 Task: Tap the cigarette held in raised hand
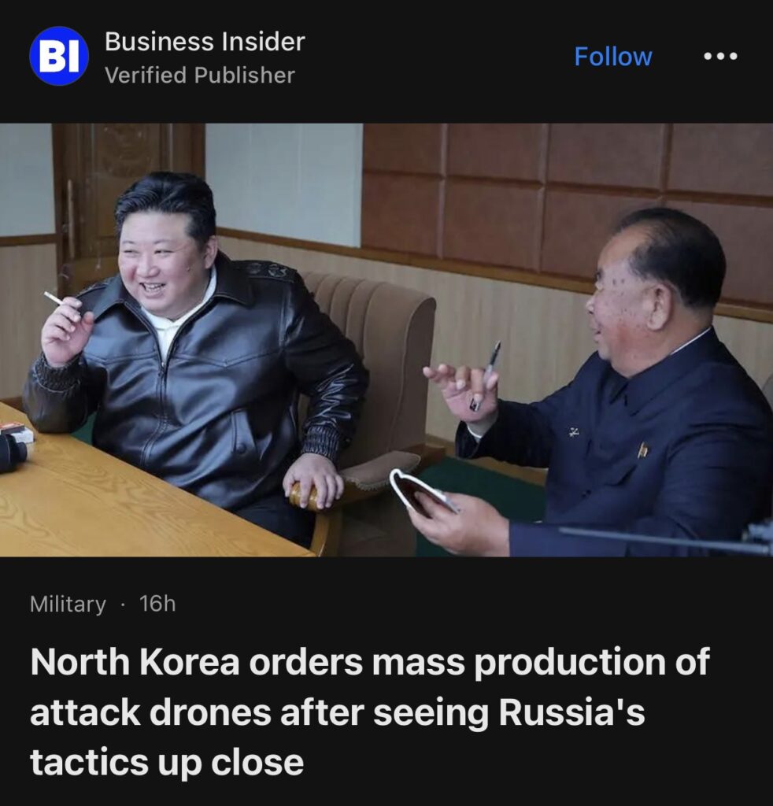54,298
